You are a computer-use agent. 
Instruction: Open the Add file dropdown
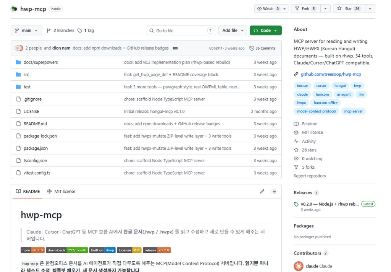point(233,30)
